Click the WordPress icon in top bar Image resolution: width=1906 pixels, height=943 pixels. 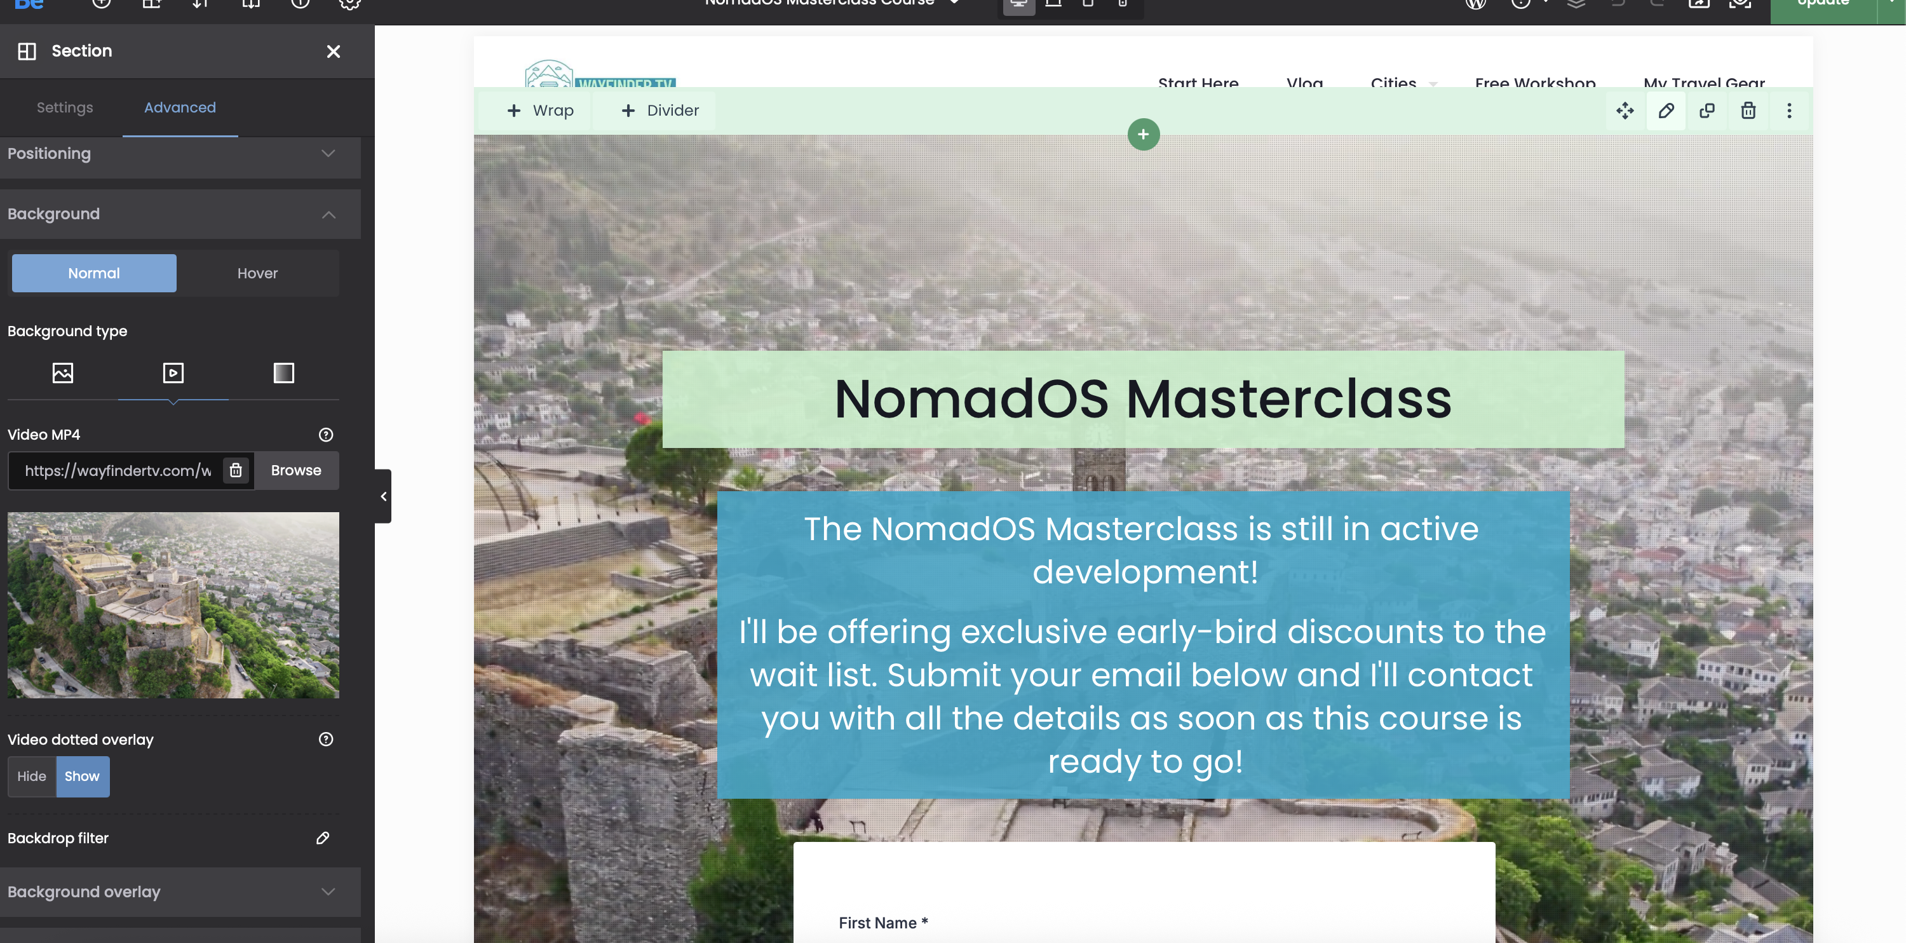[1476, 4]
